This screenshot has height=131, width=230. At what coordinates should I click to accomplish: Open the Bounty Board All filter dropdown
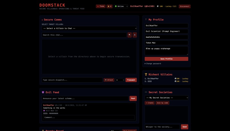[116, 130]
